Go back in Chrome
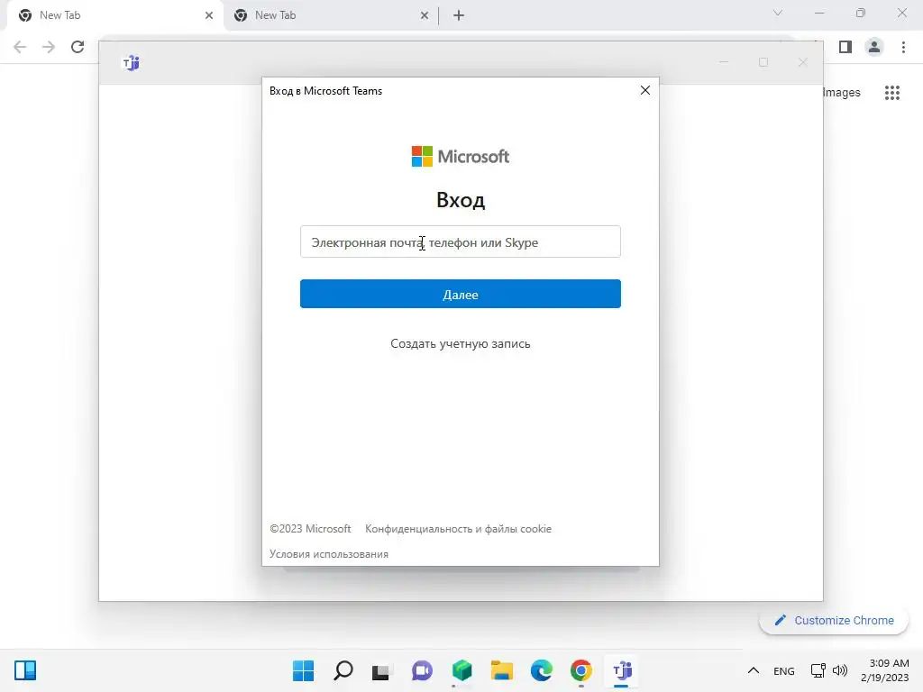The width and height of the screenshot is (923, 692). tap(20, 47)
